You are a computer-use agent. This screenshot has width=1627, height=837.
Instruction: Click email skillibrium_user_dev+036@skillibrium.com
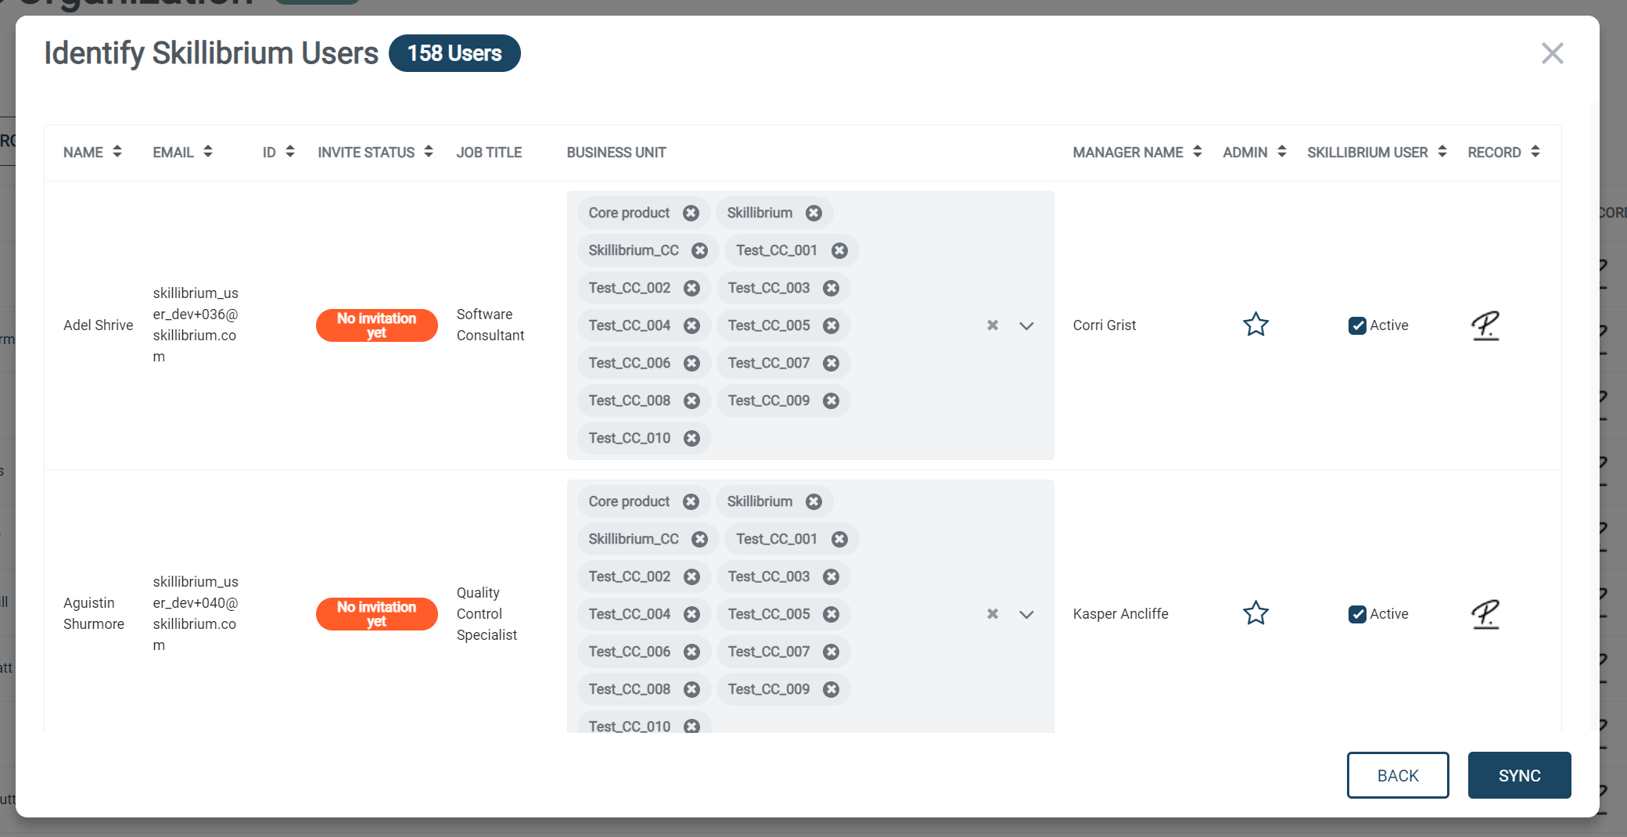[x=196, y=325]
